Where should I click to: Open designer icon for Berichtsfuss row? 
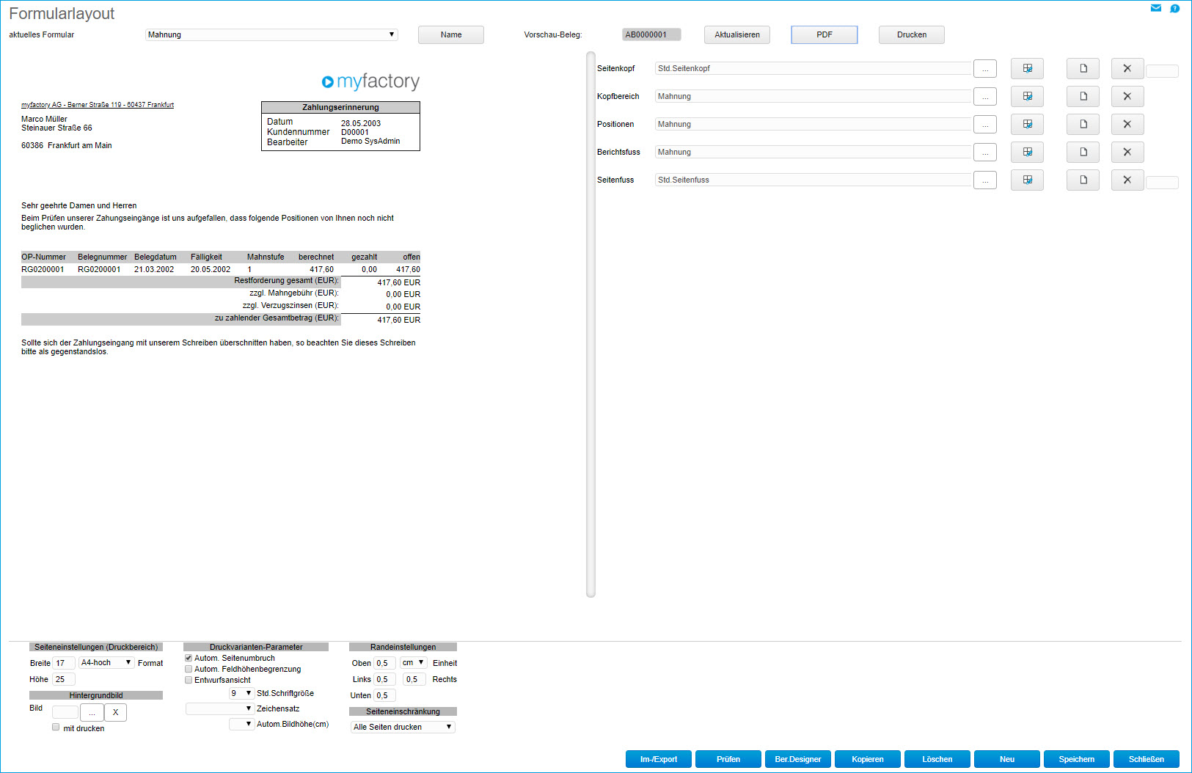coord(1027,152)
